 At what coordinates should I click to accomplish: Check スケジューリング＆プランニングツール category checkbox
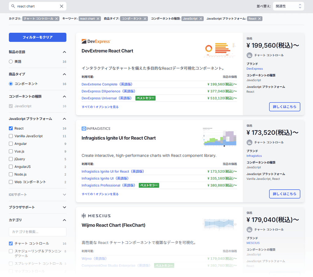(x=11, y=251)
